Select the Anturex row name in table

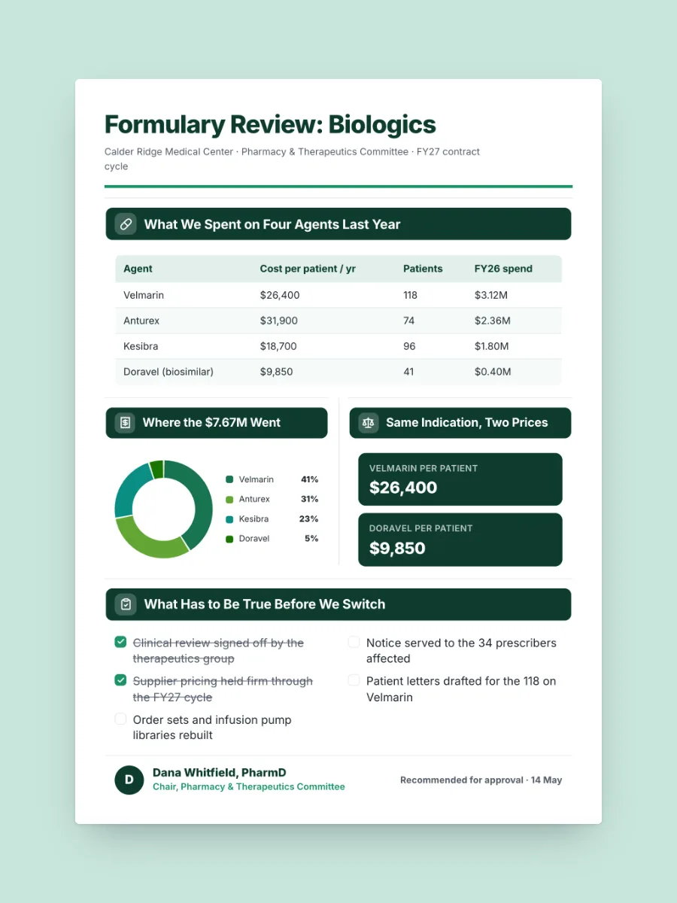141,321
